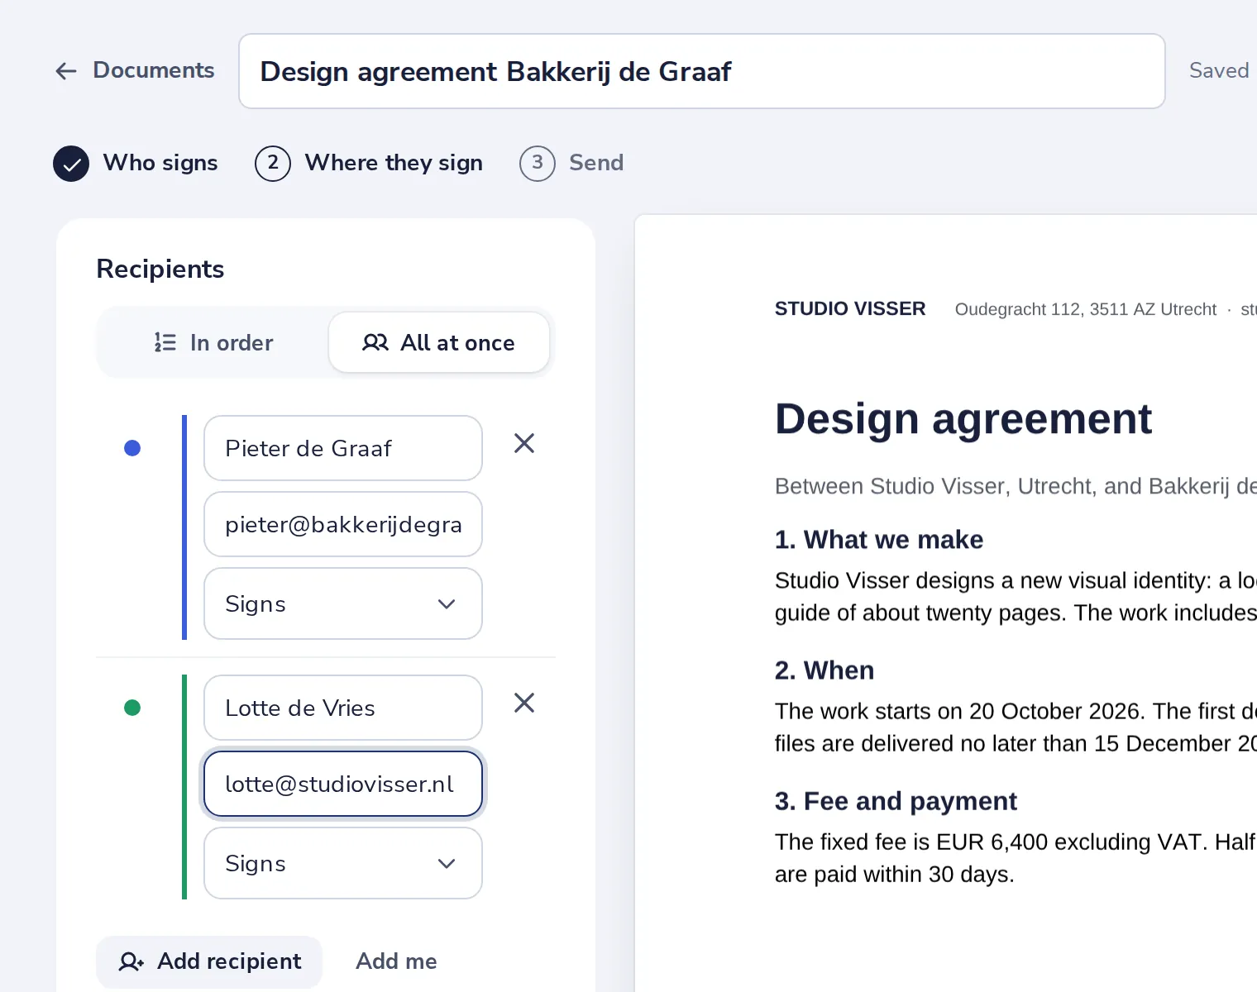The width and height of the screenshot is (1257, 992).
Task: Click the document title input field
Action: [x=702, y=71]
